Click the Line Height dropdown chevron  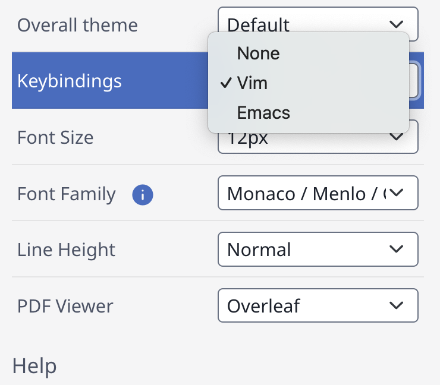tap(396, 250)
